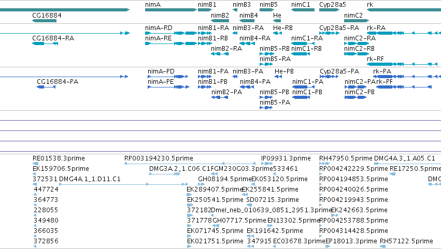Click the nimC2-RB transcript label
The height and width of the screenshot is (249, 441).
click(x=359, y=49)
